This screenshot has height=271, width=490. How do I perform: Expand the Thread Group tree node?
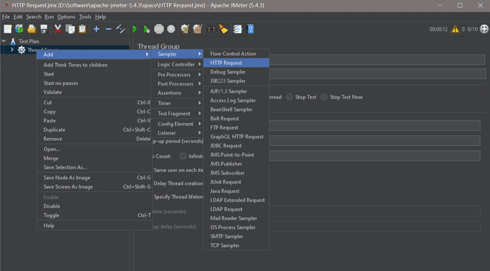pos(12,50)
